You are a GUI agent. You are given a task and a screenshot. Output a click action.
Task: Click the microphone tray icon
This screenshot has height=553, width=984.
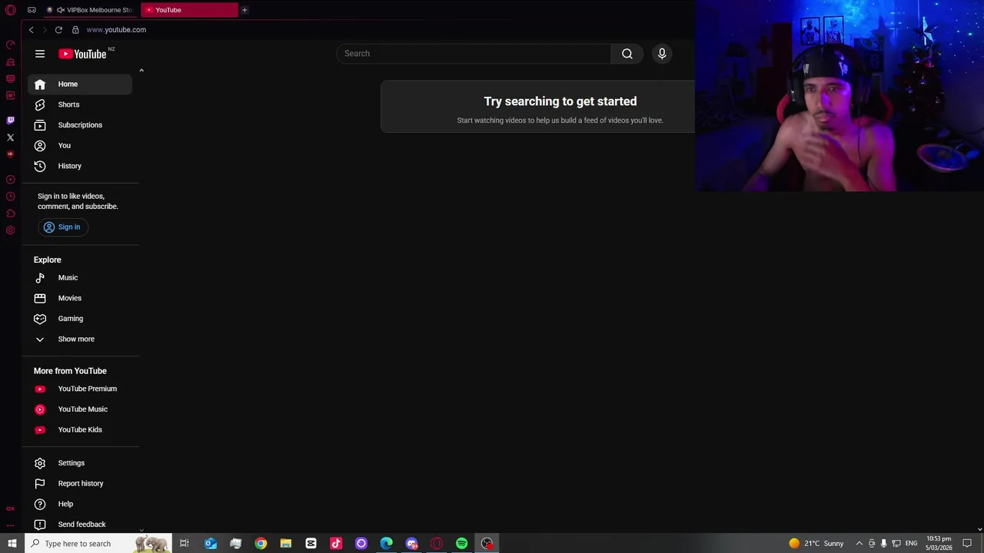click(883, 544)
